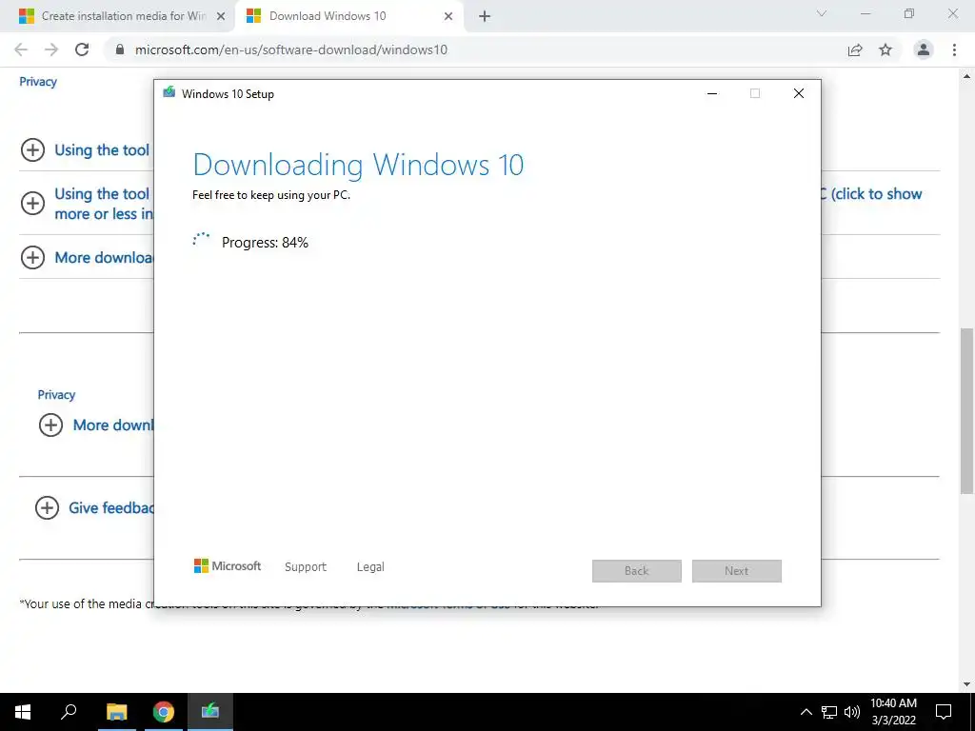Click the 'Progress: 84%' text
Screen dimensions: 975x731
pos(265,243)
